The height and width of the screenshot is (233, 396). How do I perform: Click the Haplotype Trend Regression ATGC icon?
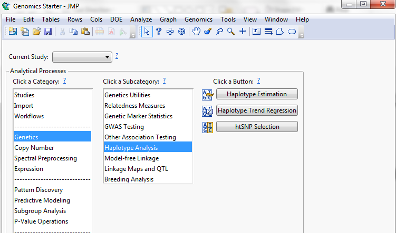click(x=208, y=111)
